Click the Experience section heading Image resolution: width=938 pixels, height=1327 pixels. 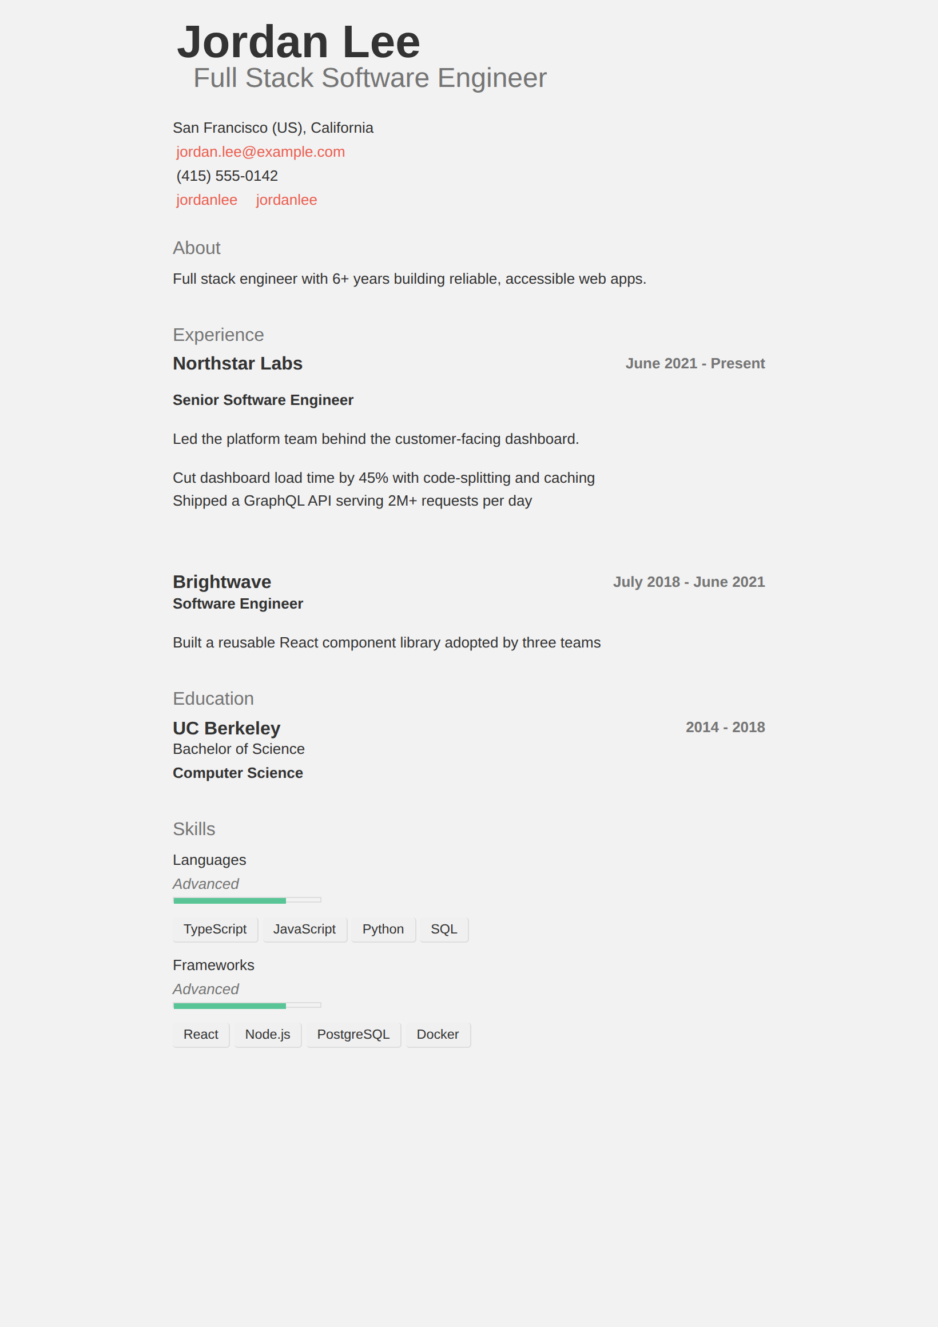click(218, 335)
